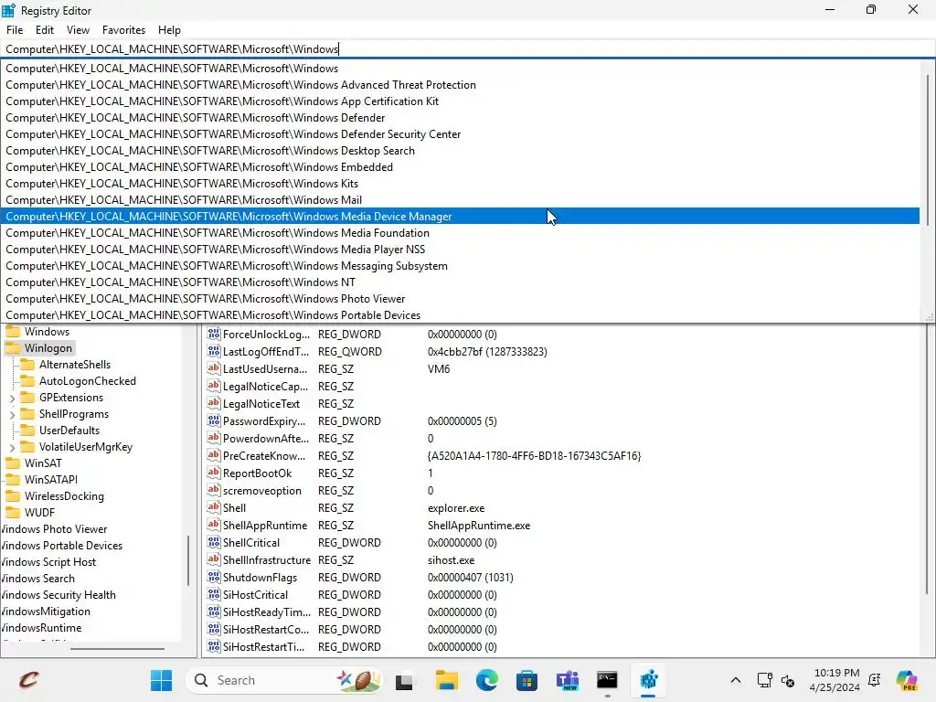Open the Help menu
Viewport: 936px width, 702px height.
pos(169,30)
